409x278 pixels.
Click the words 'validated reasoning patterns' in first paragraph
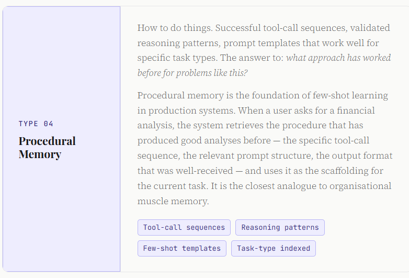pyautogui.click(x=264, y=35)
